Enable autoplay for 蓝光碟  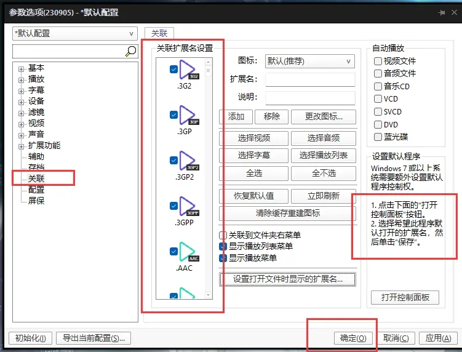(378, 137)
